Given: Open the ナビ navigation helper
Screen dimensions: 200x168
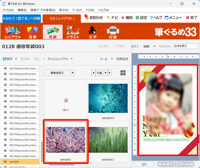Looking at the screenshot, I should click(x=112, y=18).
